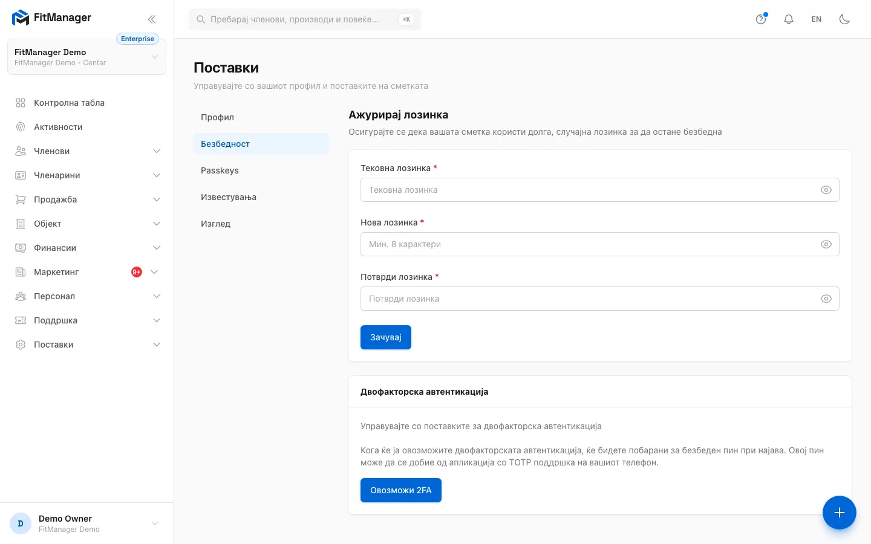871x544 pixels.
Task: Show the Тековна лозинка password
Action: [x=826, y=190]
